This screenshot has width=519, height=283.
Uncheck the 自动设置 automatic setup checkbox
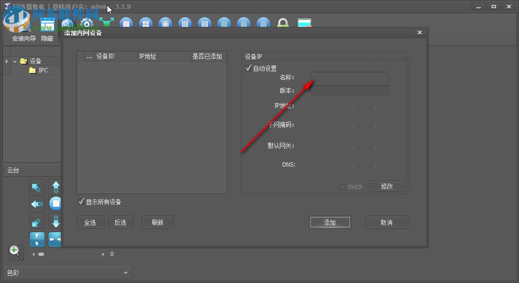click(x=248, y=68)
